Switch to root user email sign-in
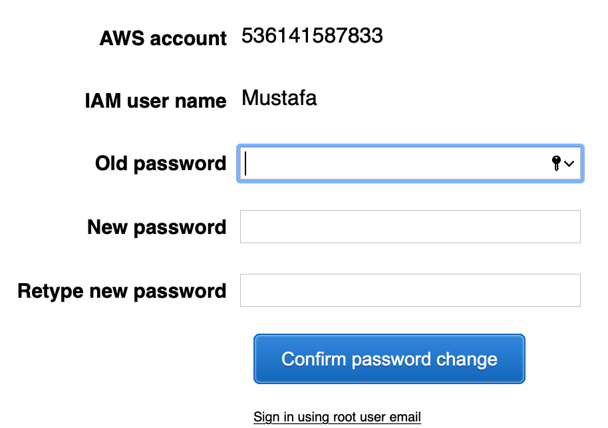This screenshot has width=608, height=428. point(337,417)
